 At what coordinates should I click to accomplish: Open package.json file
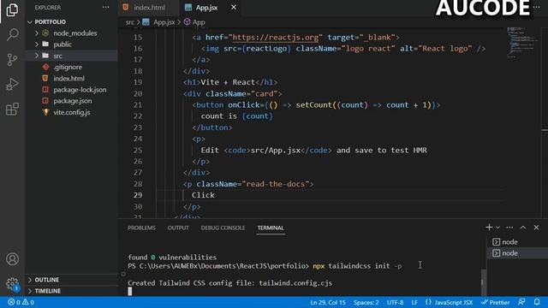coord(71,101)
